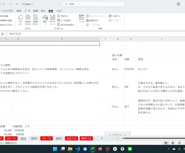Select cell containing Aさん
The width and height of the screenshot is (185, 153).
point(118,69)
